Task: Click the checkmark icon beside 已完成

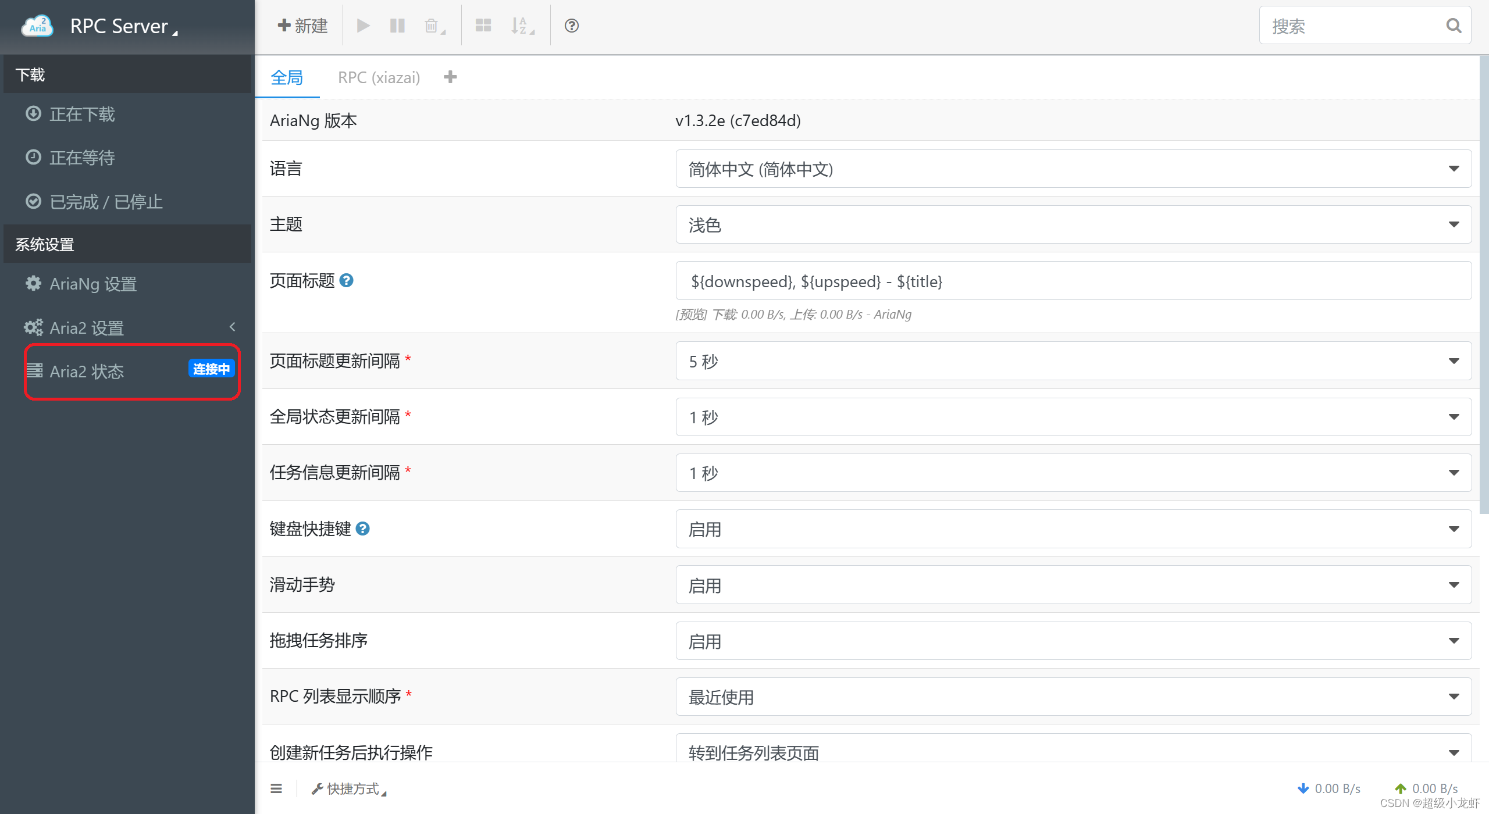Action: coord(33,201)
